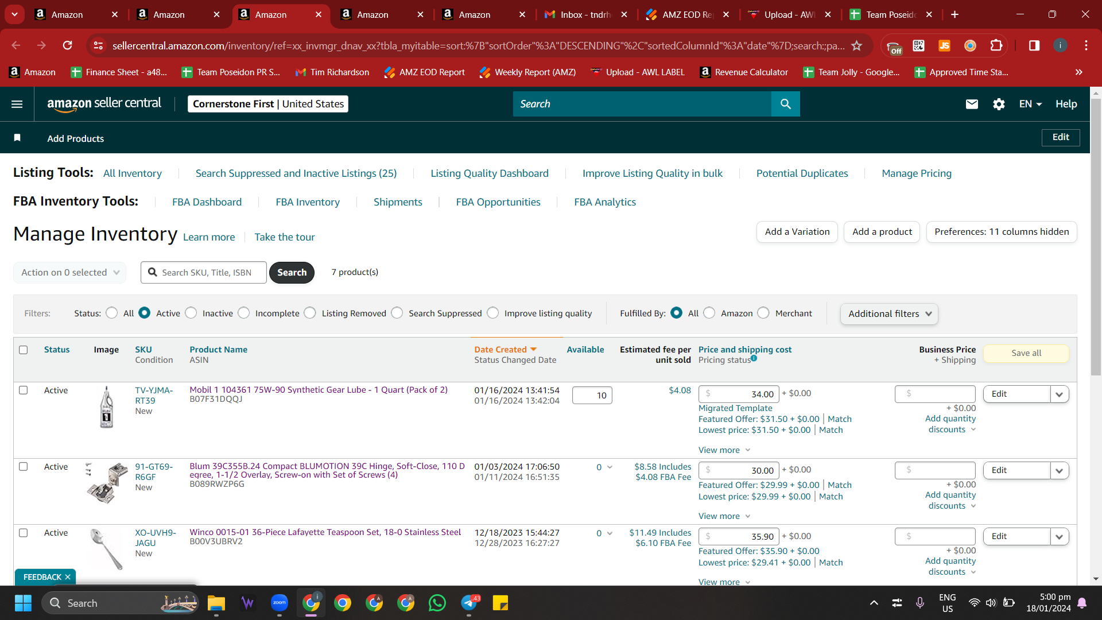Open the Chrome side panel icon
This screenshot has width=1102, height=620.
click(x=1034, y=45)
